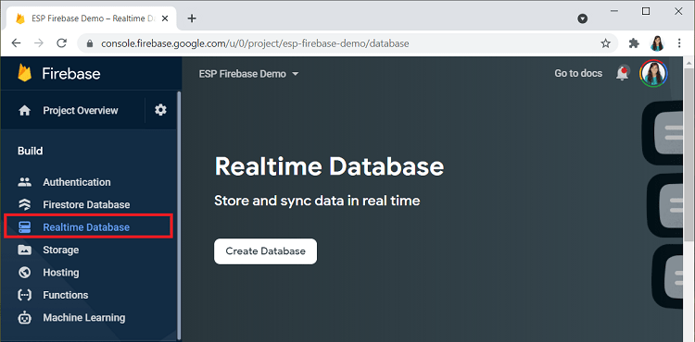Click the Firebase wordmark text

(71, 73)
